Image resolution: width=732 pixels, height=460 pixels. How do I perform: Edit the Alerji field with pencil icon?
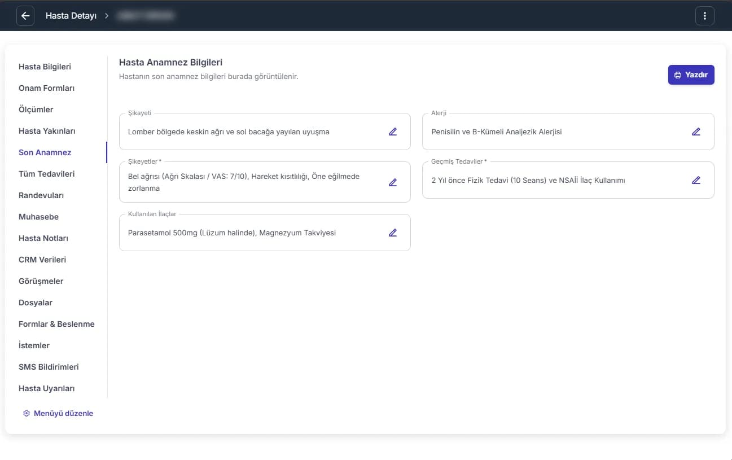[696, 132]
